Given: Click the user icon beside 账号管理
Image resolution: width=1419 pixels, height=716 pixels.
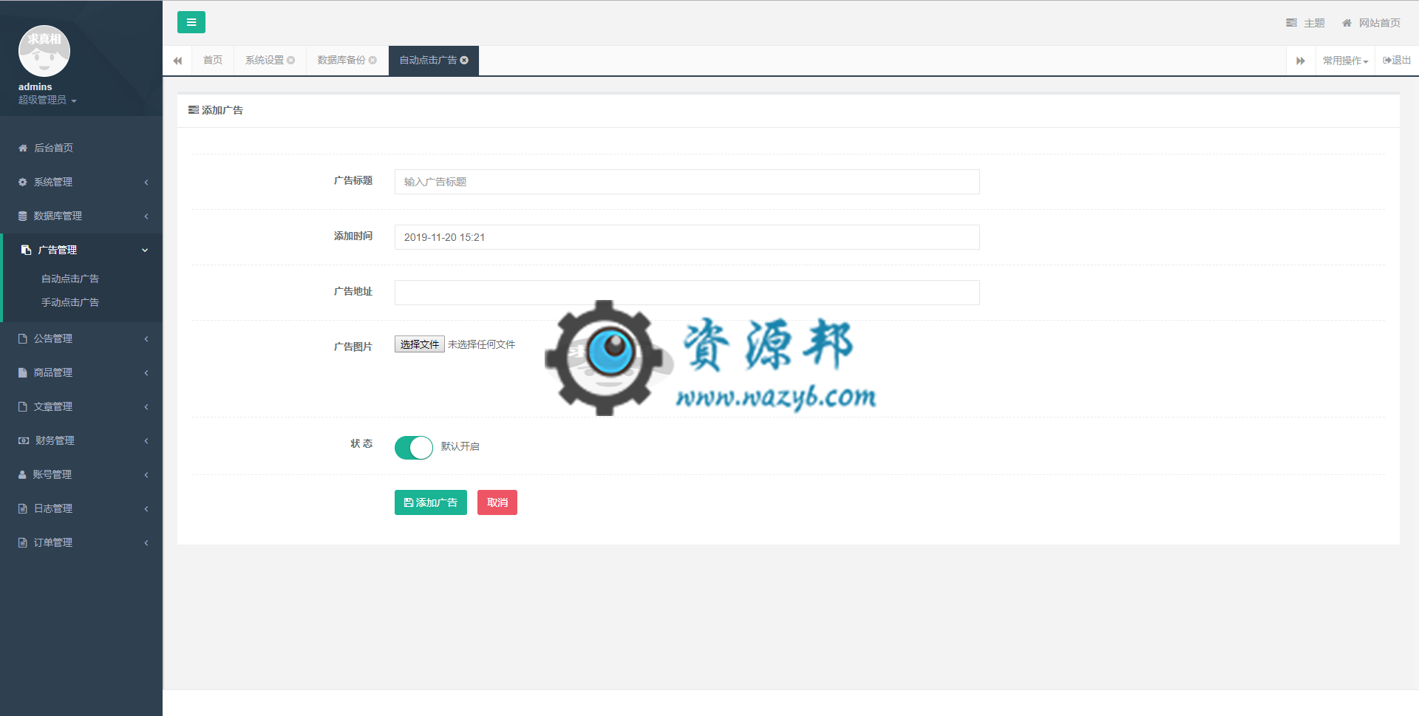Looking at the screenshot, I should (22, 474).
